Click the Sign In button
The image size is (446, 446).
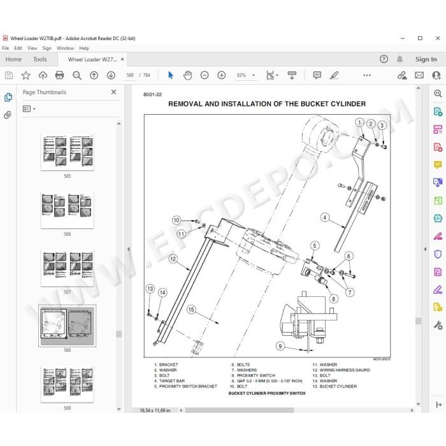[x=426, y=59]
